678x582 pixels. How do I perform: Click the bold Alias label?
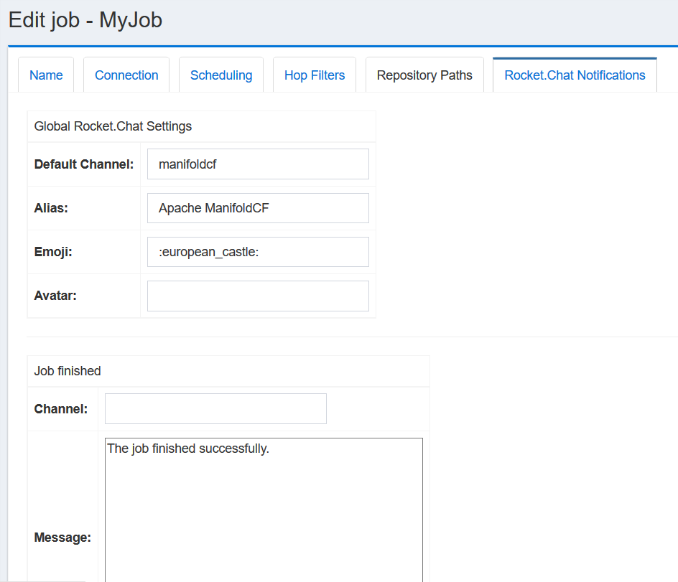tap(50, 208)
